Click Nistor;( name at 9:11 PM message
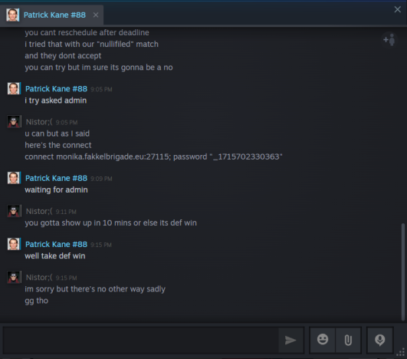The image size is (407, 359). (39, 211)
